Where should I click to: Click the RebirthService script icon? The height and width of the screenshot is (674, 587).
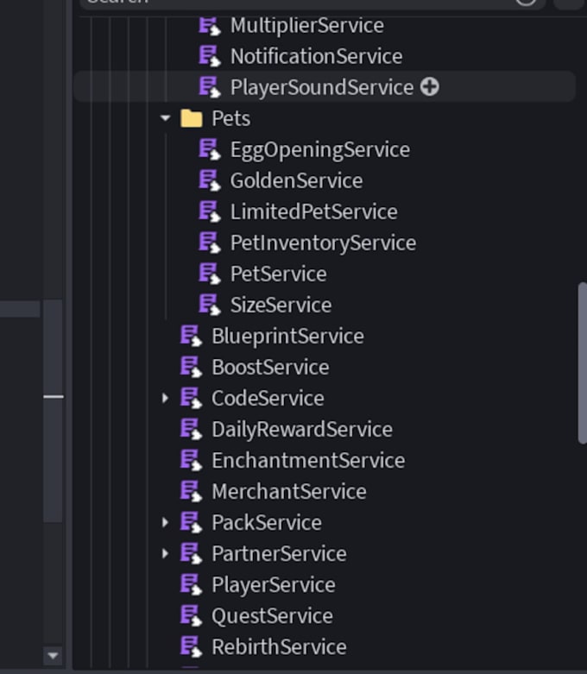pos(191,647)
